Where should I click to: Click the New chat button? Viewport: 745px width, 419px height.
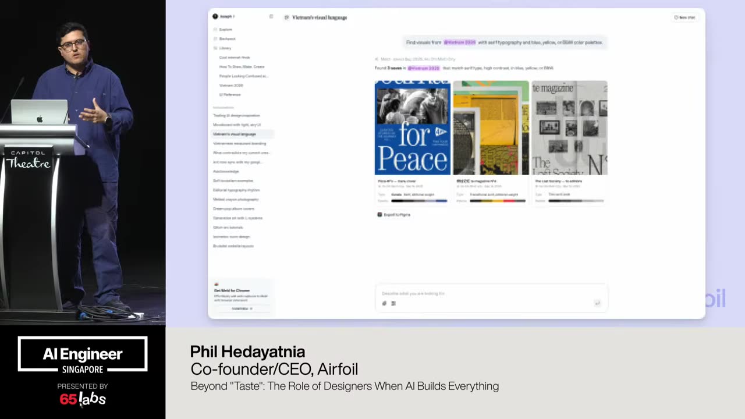(684, 17)
